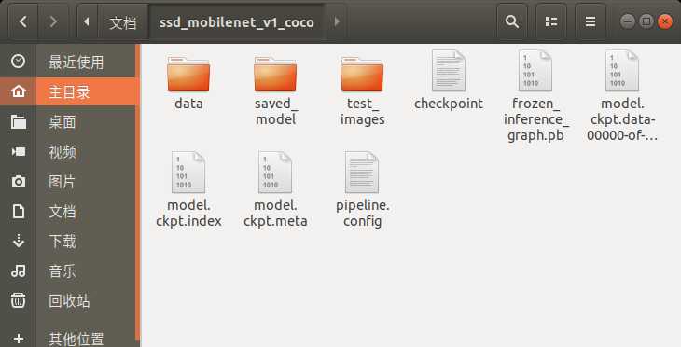Image resolution: width=681 pixels, height=347 pixels.
Task: Open 文档 in the sidebar list
Action: 63,212
